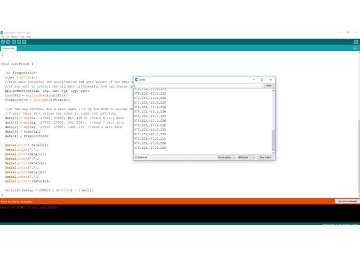This screenshot has height=256, width=360.
Task: Click the COM5 output scrollbar thumb
Action: point(273,140)
